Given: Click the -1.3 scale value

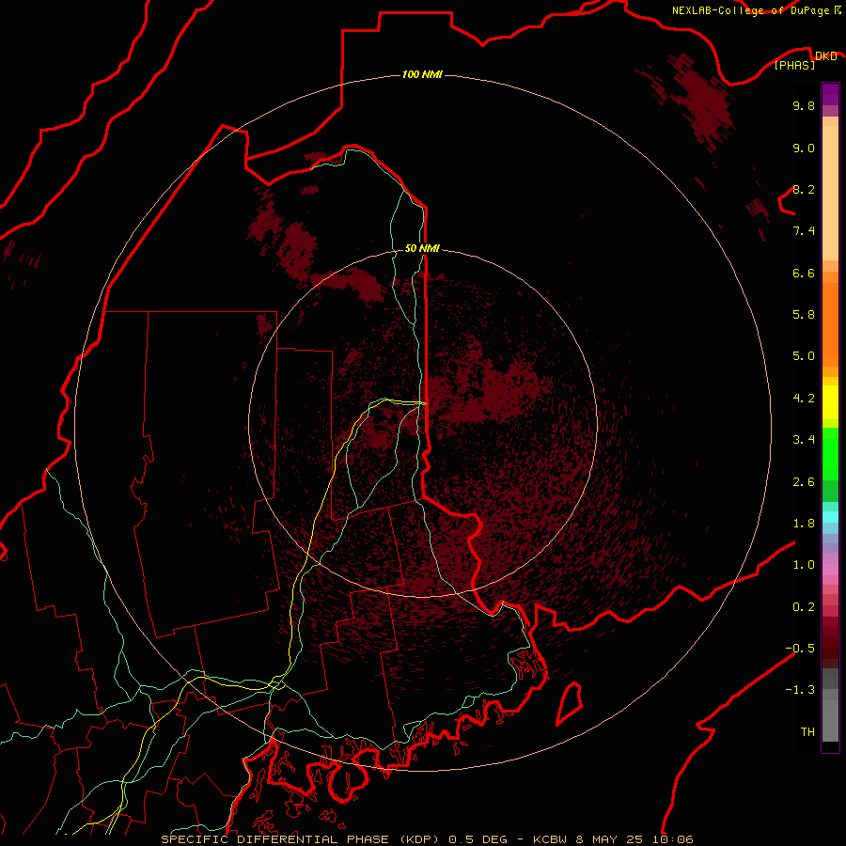Looking at the screenshot, I should (800, 691).
